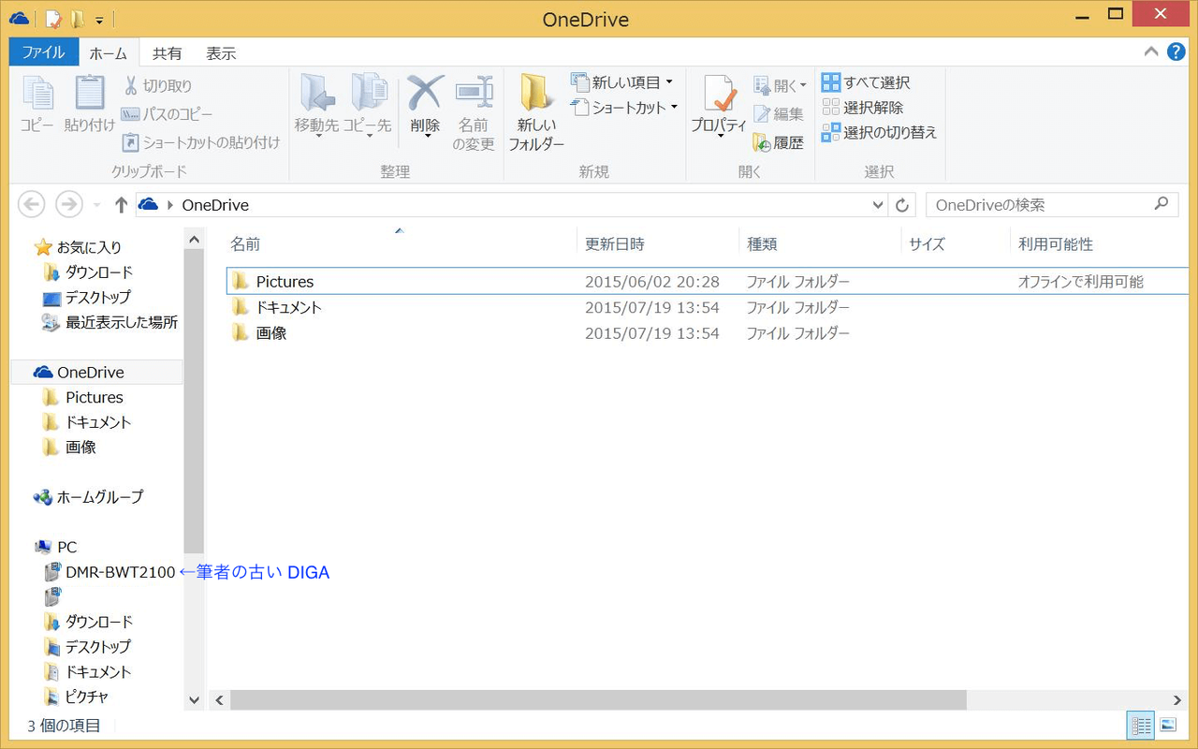Open the Copy to (コピー先) dropdown
The image size is (1198, 749).
click(x=368, y=105)
